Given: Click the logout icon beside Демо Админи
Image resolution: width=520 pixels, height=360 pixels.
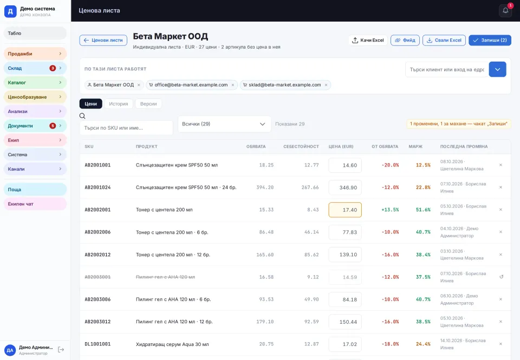Looking at the screenshot, I should pyautogui.click(x=61, y=350).
